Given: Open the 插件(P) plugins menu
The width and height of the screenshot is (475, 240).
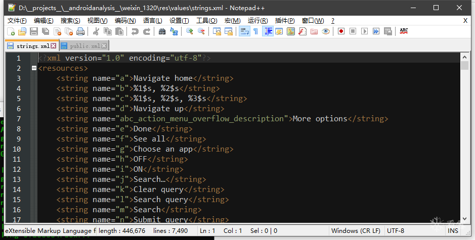Looking at the screenshot, I should (x=285, y=21).
